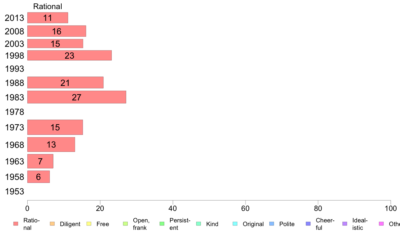Click the 100 axis tick label

coord(391,209)
